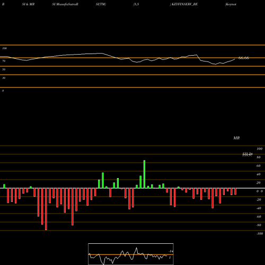Click the "0" level label on RSI chart
The width and height of the screenshot is (265, 265).
tap(3, 91)
